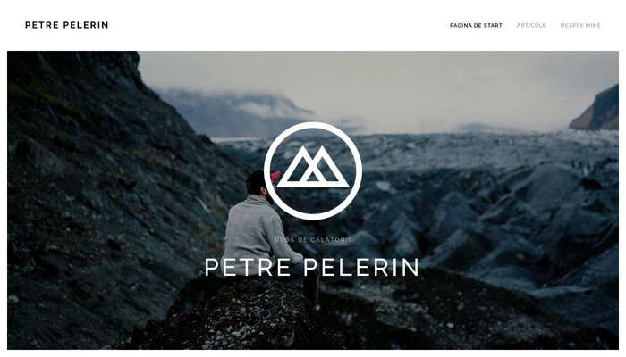Open the Pagina de Start menu item

[476, 25]
